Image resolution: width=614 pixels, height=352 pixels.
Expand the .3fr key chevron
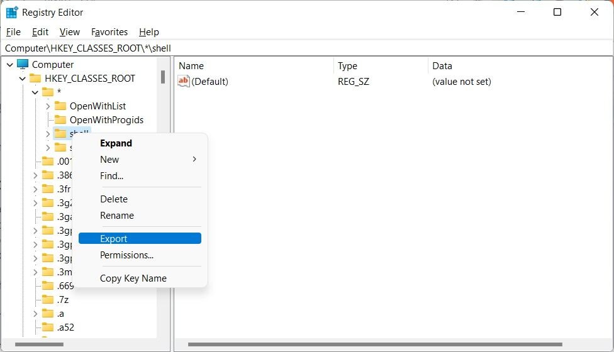(35, 189)
